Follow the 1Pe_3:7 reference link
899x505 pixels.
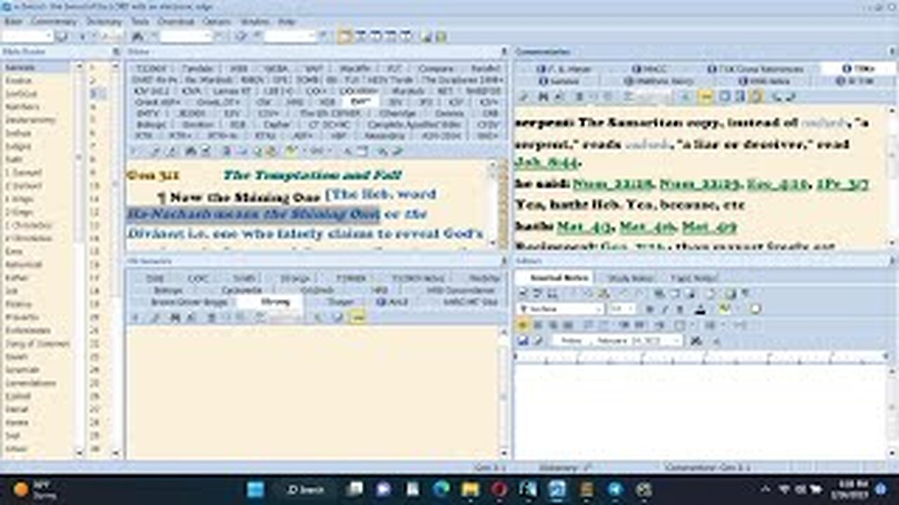843,184
